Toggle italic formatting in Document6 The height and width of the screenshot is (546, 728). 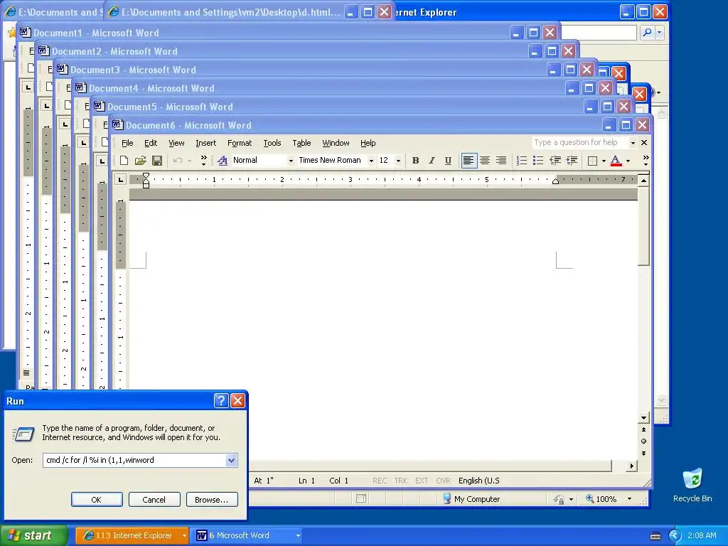(432, 161)
